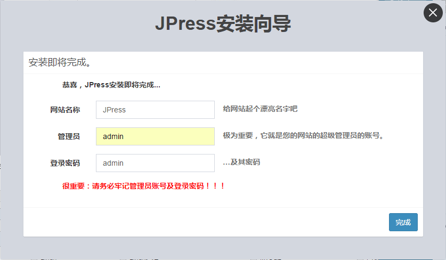Click the 网站名称 label
The height and width of the screenshot is (260, 446).
click(65, 110)
